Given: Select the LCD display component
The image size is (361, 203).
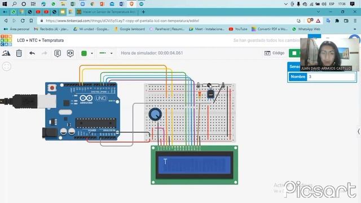Looking at the screenshot, I should point(194,165).
